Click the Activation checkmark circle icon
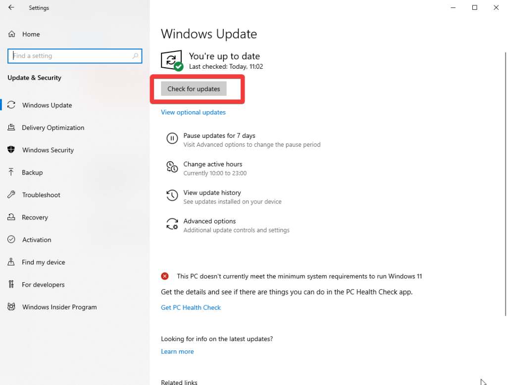Screen dimensions: 507x385 pyautogui.click(x=11, y=239)
